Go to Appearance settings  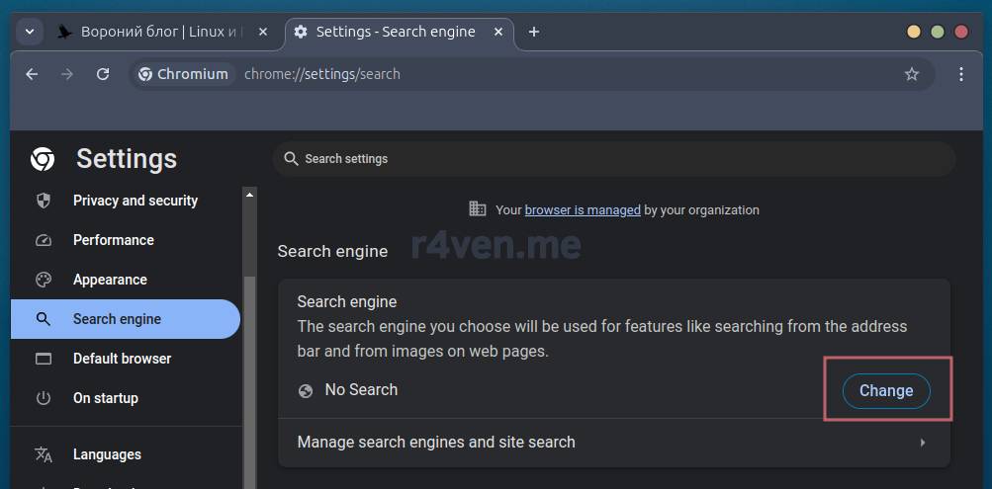110,280
